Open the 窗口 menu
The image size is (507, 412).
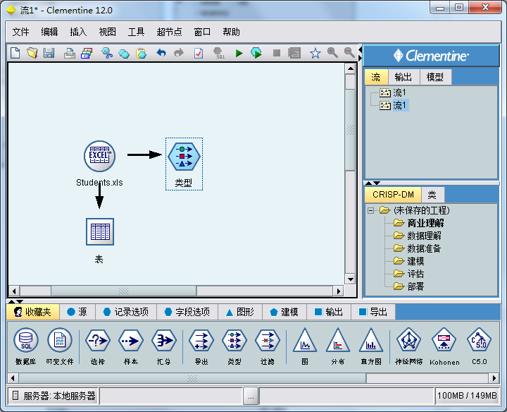click(202, 32)
